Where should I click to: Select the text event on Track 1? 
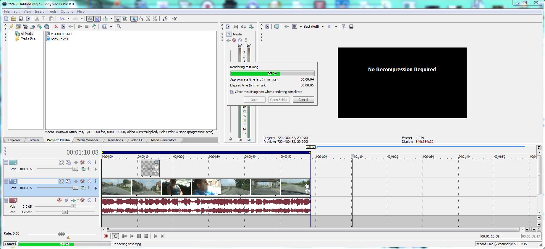click(x=150, y=168)
